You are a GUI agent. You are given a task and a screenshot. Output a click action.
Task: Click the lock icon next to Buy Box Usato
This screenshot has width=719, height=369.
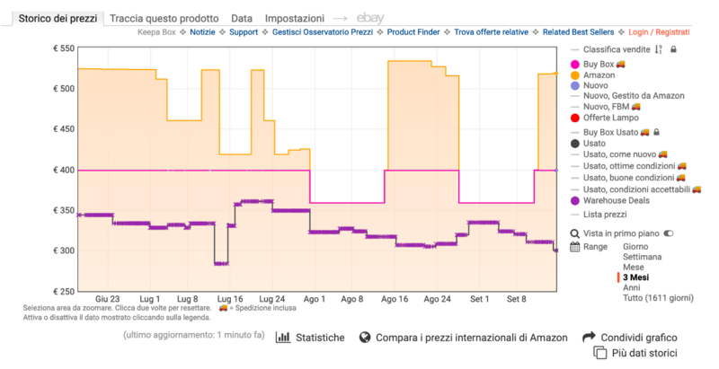point(656,132)
